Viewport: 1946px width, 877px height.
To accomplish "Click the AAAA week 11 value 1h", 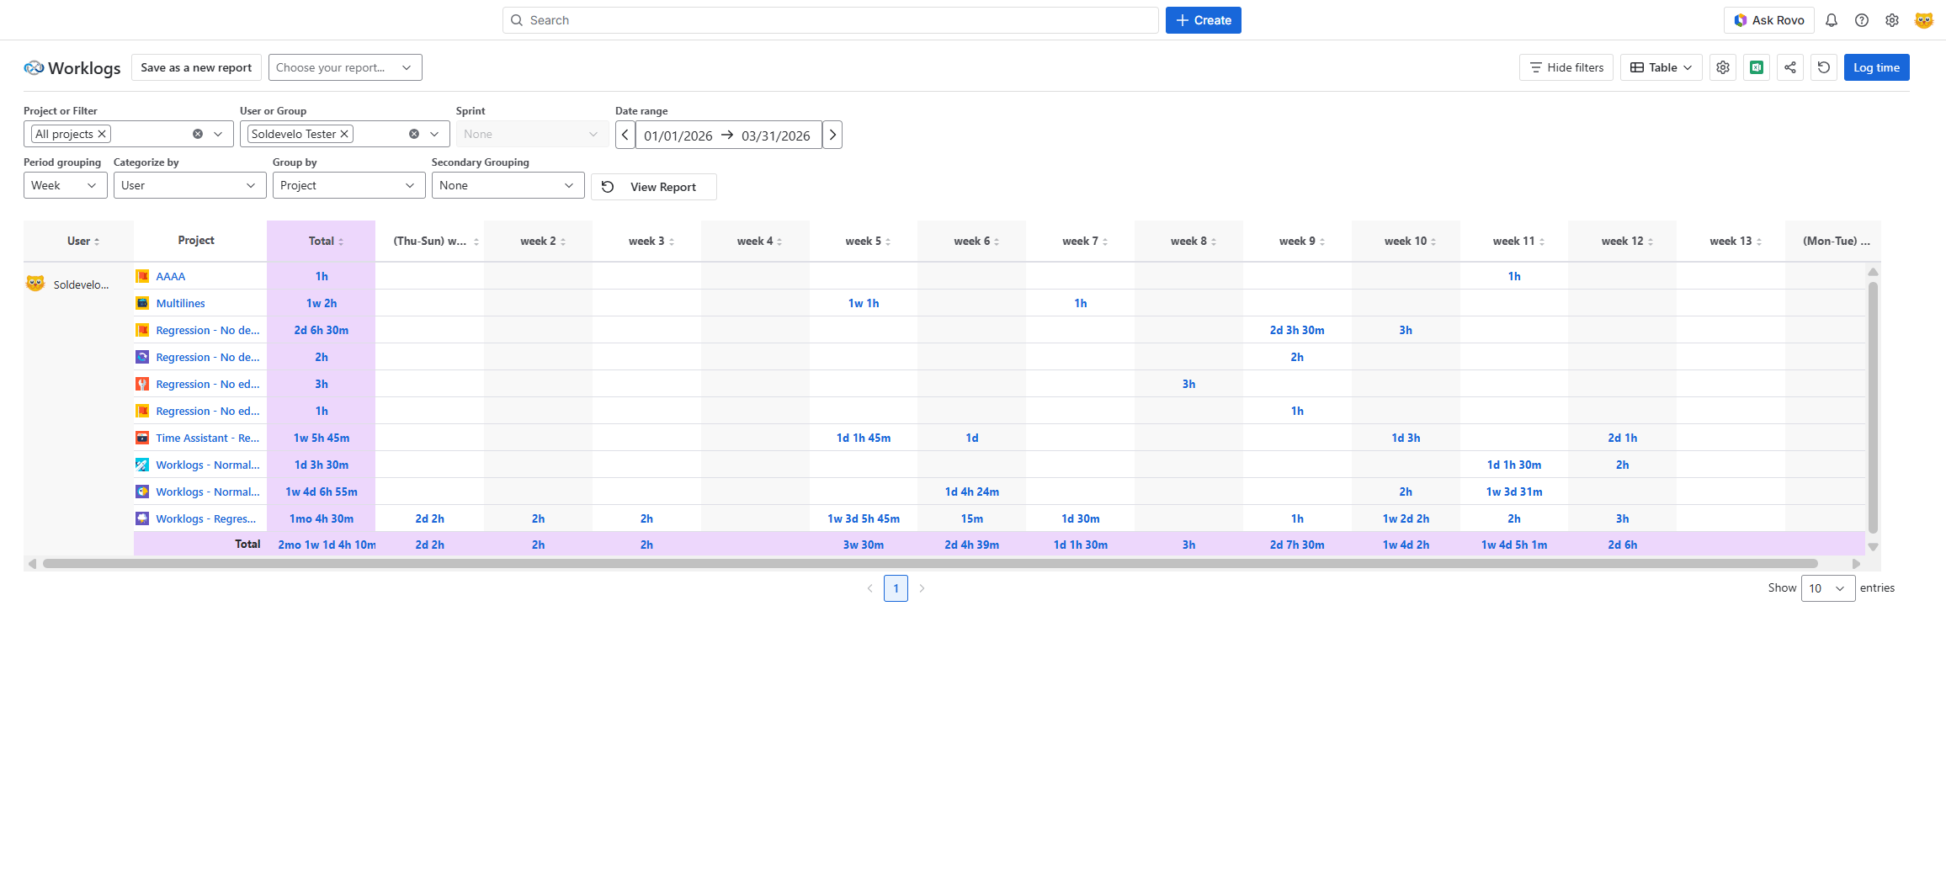I will (x=1514, y=276).
